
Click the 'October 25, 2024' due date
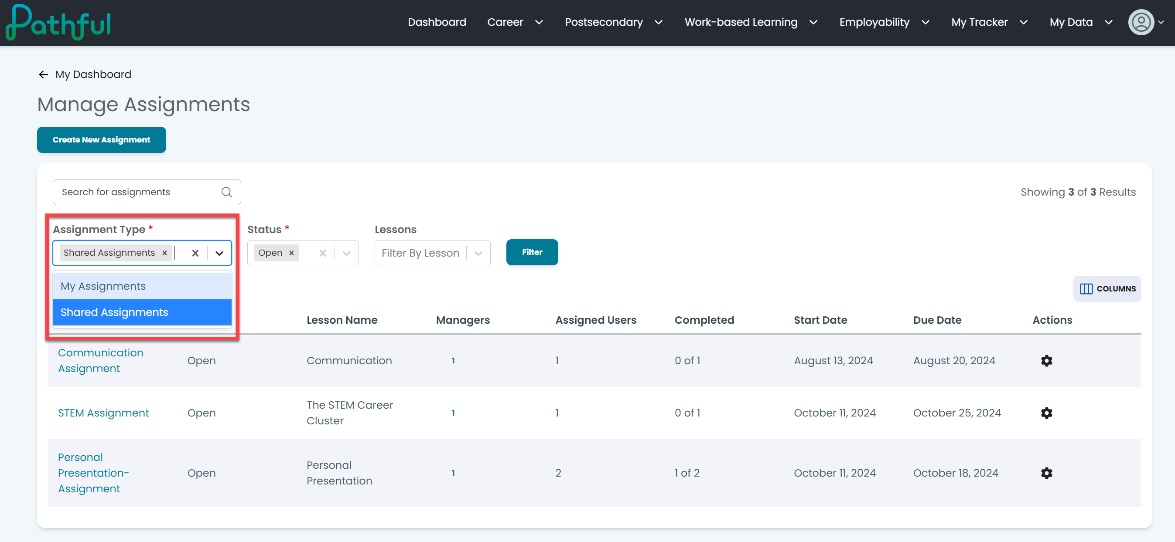[957, 413]
